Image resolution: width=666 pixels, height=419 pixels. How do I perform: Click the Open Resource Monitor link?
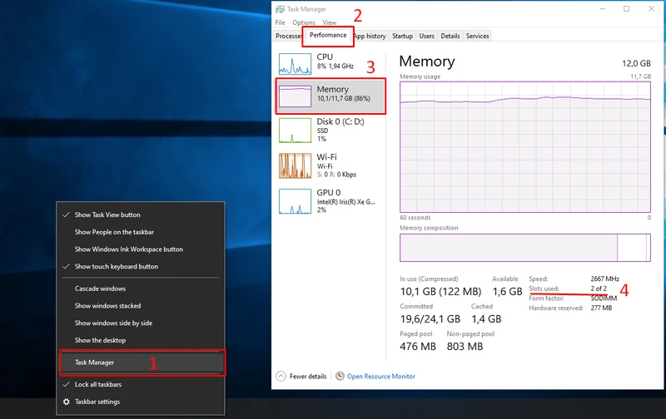coord(381,376)
